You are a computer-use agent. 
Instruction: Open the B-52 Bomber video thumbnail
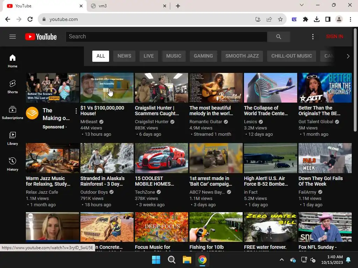[271, 158]
